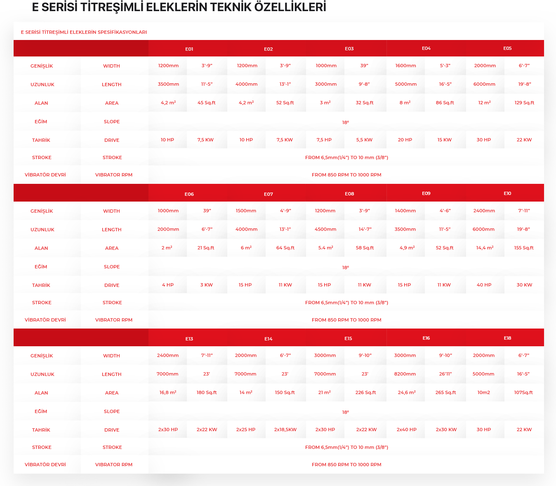Click the E18 model column header
The image size is (556, 486).
[507, 338]
